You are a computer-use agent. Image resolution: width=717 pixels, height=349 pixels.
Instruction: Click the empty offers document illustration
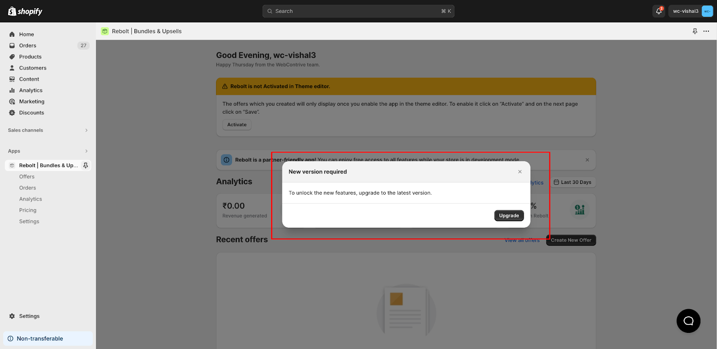pos(406,311)
